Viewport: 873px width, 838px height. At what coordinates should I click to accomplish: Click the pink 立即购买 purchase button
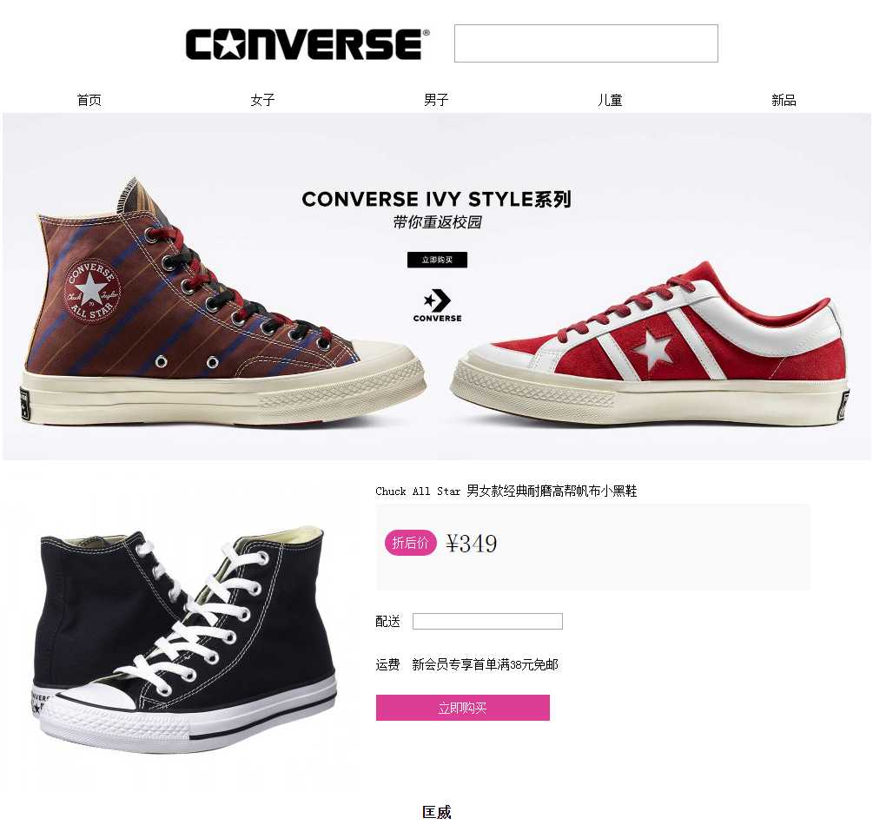point(463,708)
